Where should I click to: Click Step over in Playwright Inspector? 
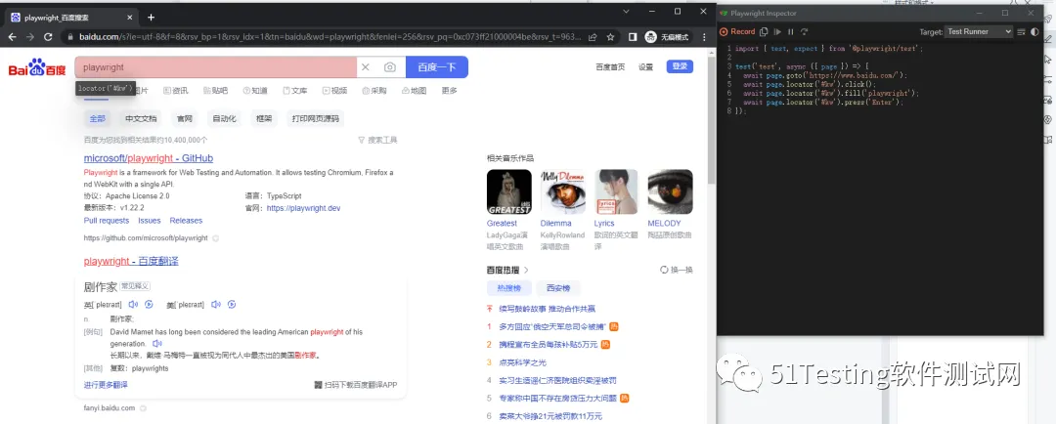[x=804, y=31]
